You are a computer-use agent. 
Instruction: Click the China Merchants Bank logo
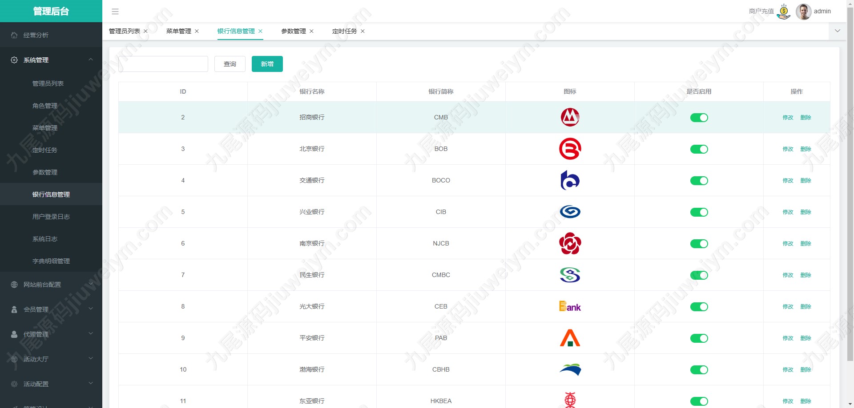point(570,117)
